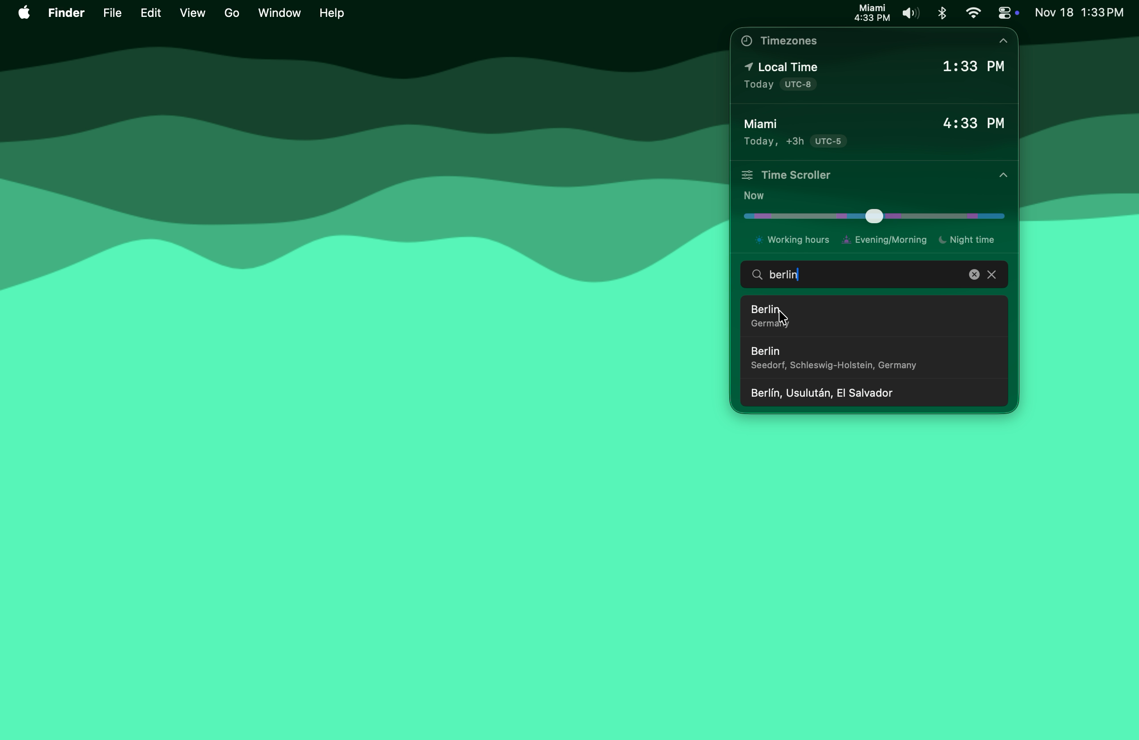Click the volume icon in the menu bar
This screenshot has width=1139, height=740.
(x=910, y=12)
